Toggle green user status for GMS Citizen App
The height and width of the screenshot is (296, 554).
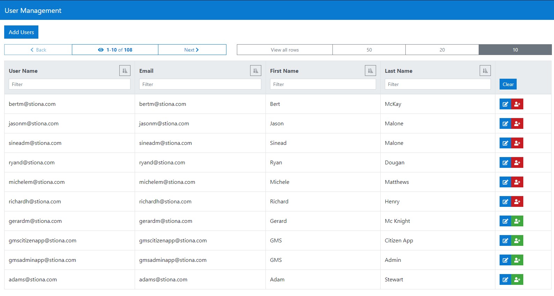point(517,241)
